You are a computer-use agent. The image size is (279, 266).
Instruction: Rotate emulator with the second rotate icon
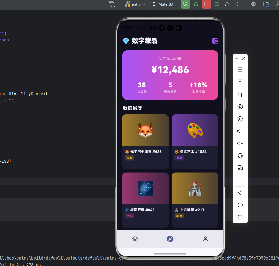(x=240, y=119)
